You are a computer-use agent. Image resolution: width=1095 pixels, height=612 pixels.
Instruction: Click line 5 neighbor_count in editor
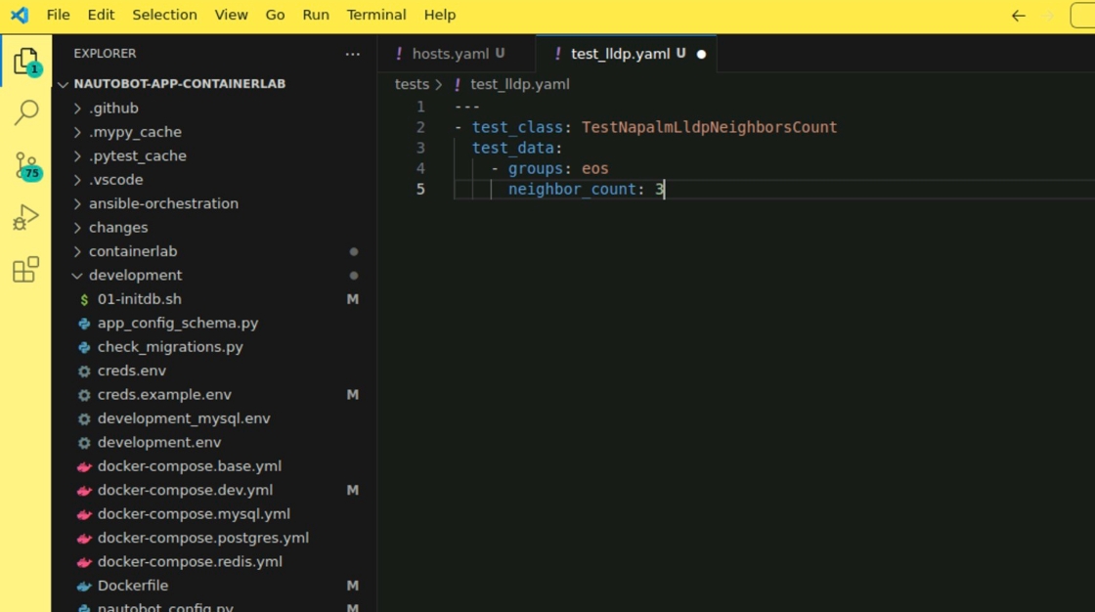click(572, 190)
